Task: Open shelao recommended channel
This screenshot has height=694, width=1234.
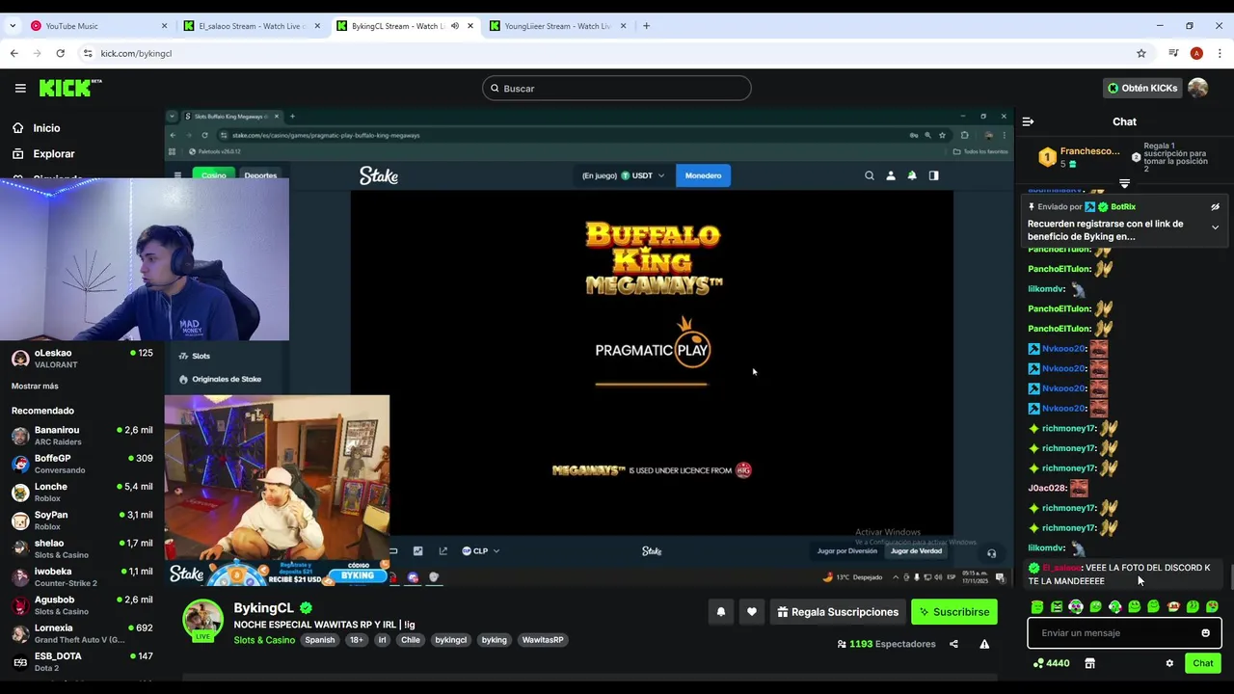Action: pos(82,548)
